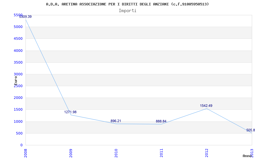Click the 3000 y-axis tick label

tap(18, 74)
